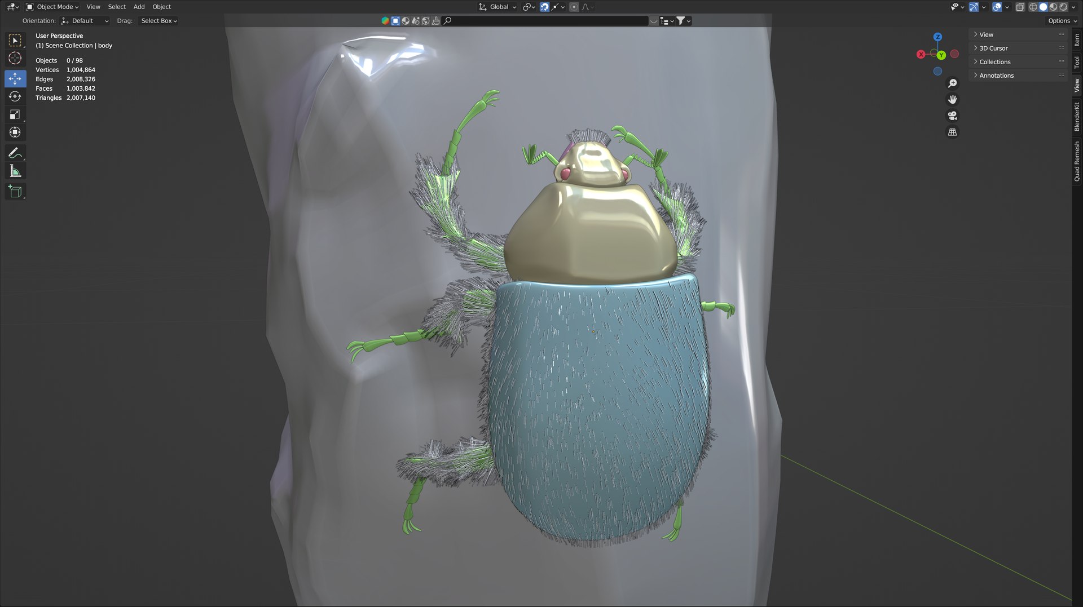Switch to wireframe viewport shading

point(1033,7)
